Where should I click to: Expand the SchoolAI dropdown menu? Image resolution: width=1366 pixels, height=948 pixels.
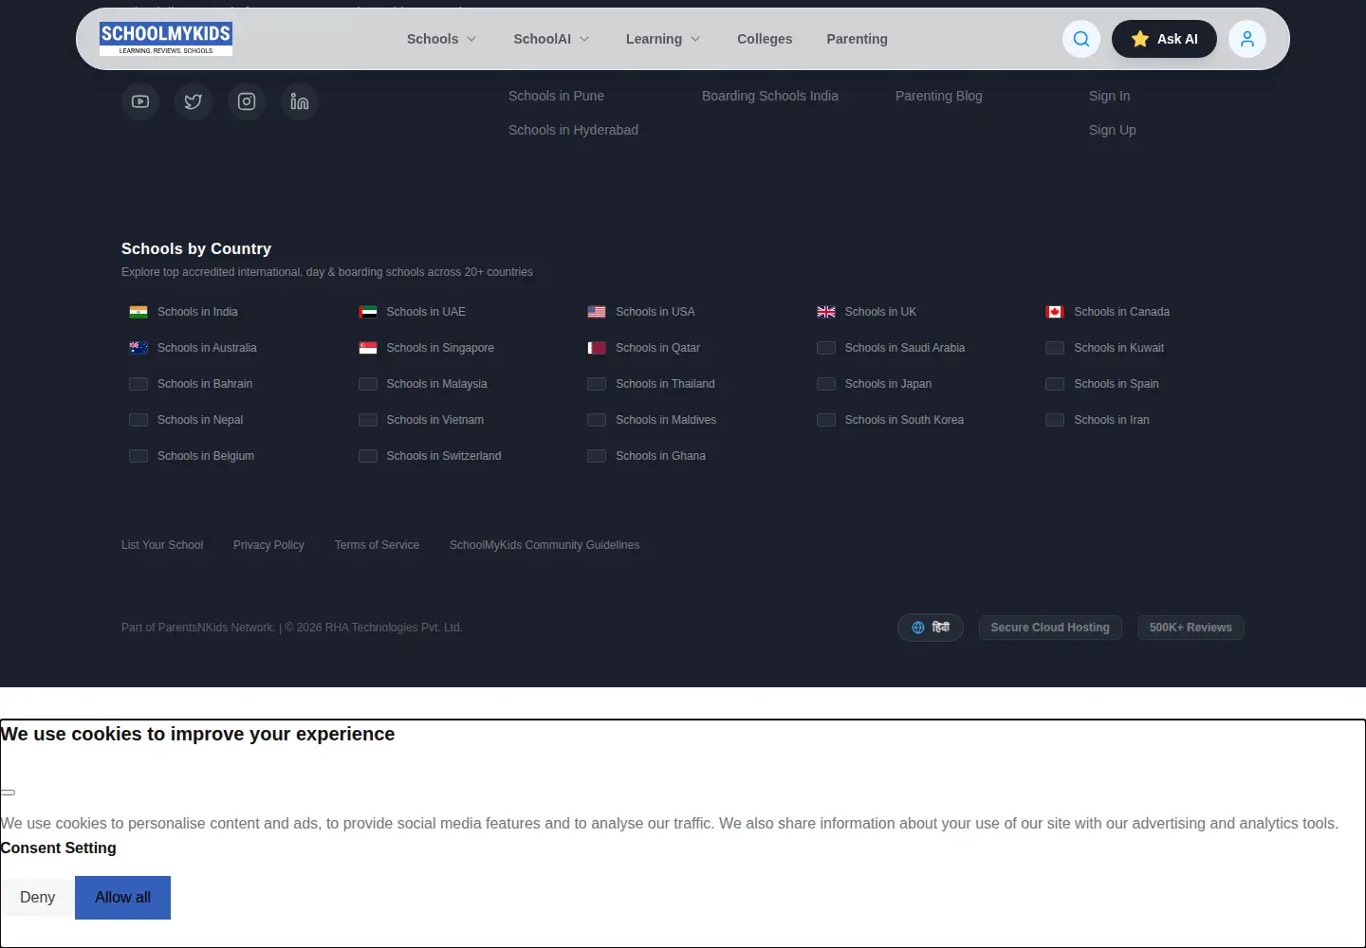tap(552, 39)
